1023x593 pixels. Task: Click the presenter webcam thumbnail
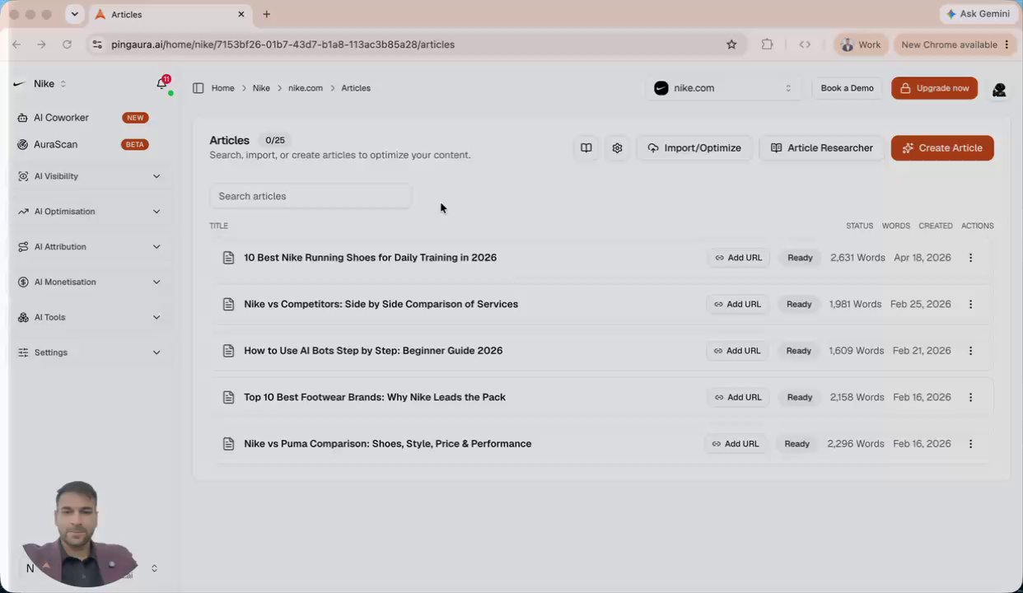pyautogui.click(x=80, y=535)
